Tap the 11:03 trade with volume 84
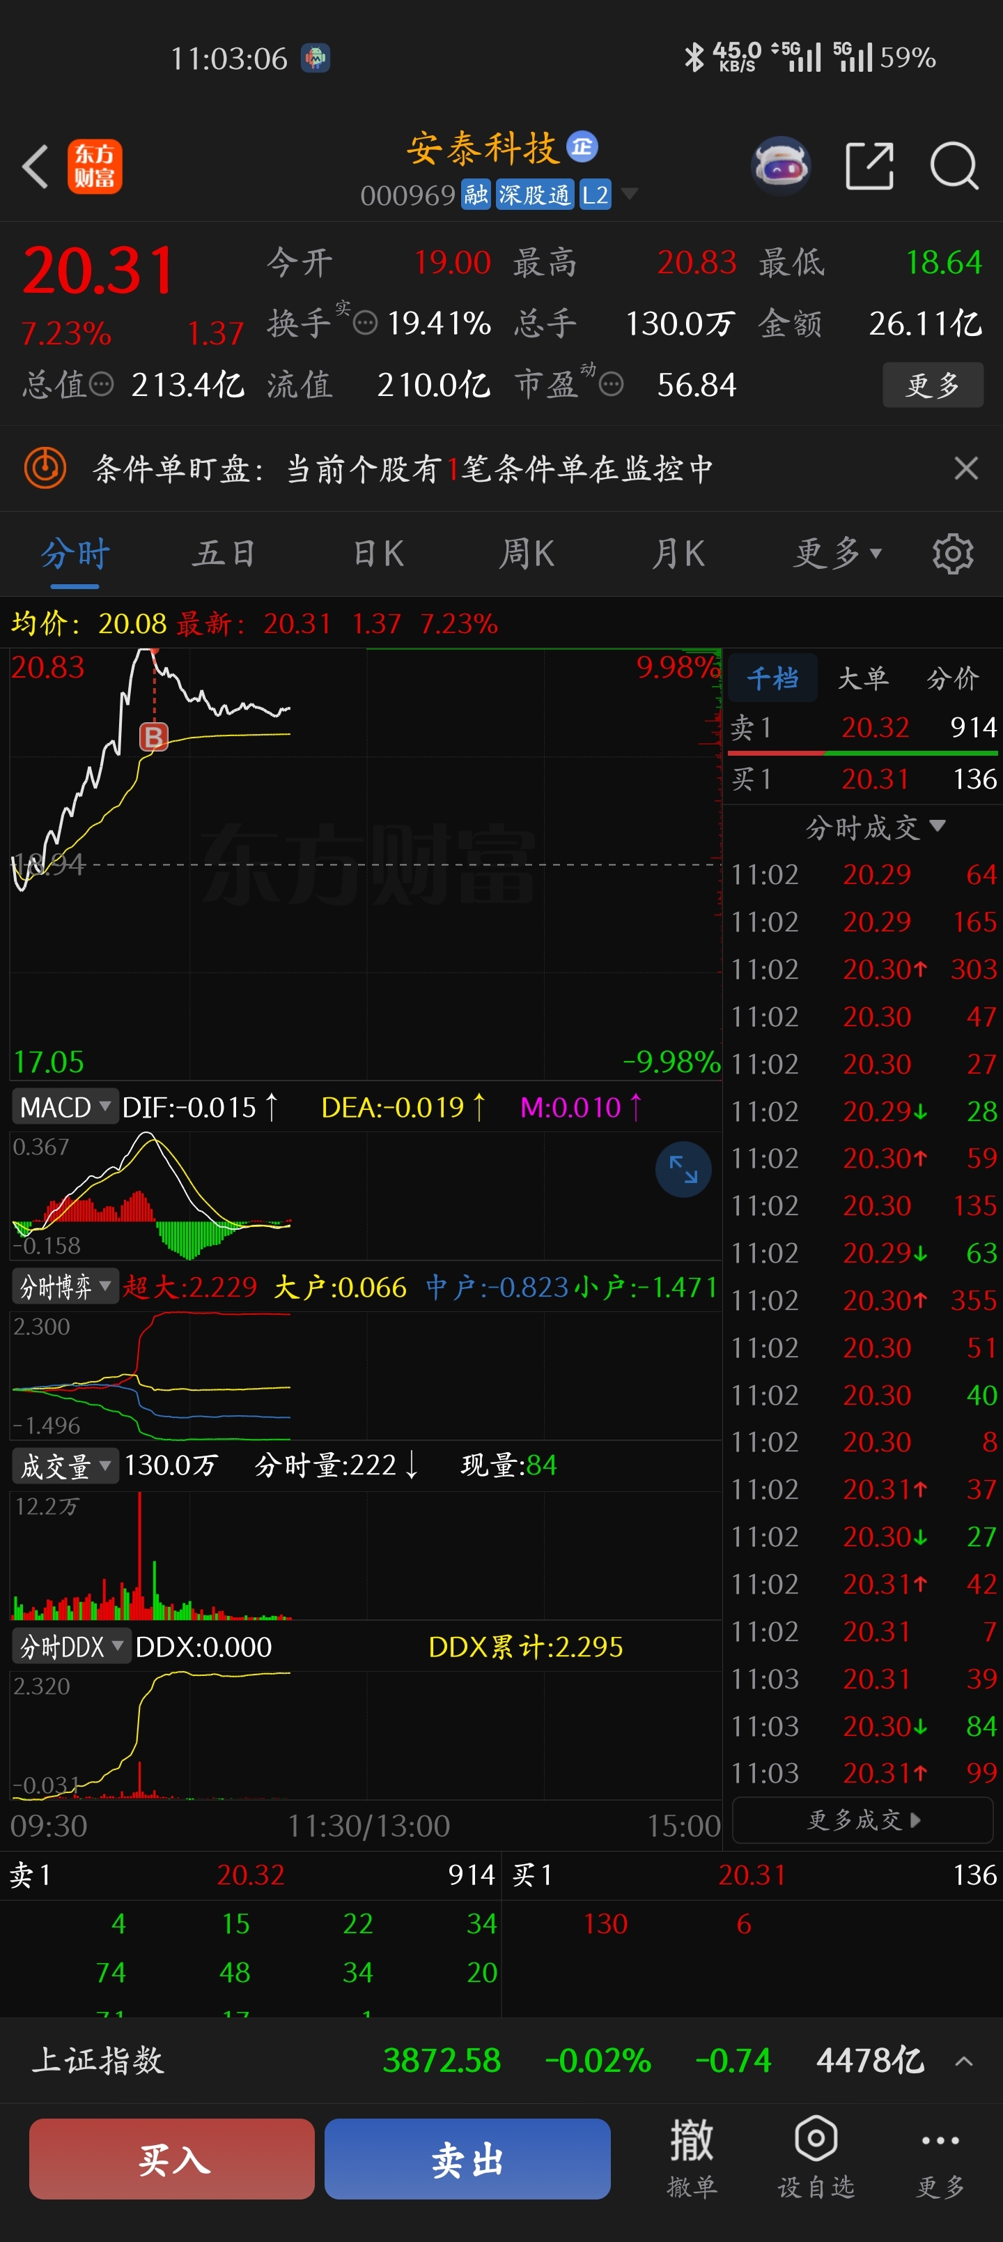Screen dimensions: 1003x2242 pyautogui.click(x=863, y=1726)
